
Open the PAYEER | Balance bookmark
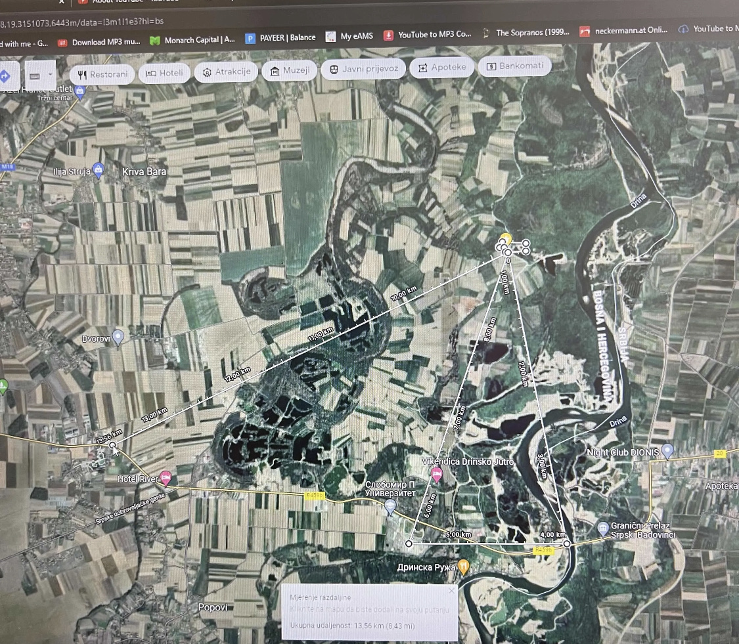click(x=281, y=37)
